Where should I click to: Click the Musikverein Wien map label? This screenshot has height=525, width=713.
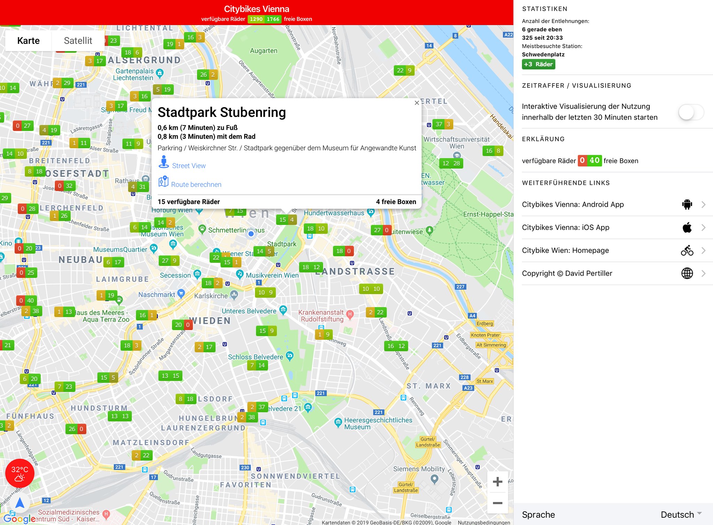point(272,275)
